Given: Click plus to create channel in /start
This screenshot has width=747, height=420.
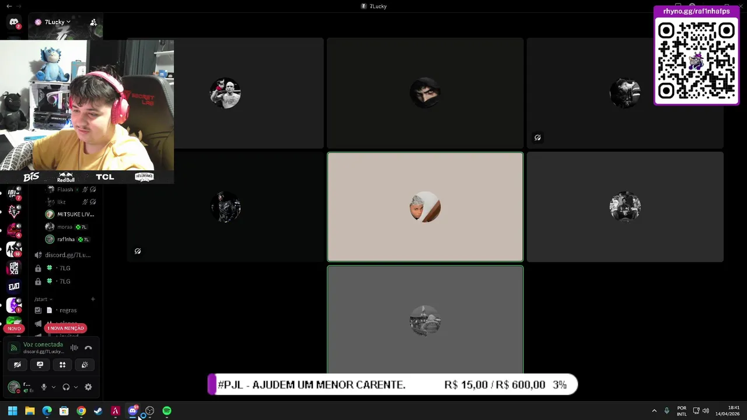Looking at the screenshot, I should (92, 299).
